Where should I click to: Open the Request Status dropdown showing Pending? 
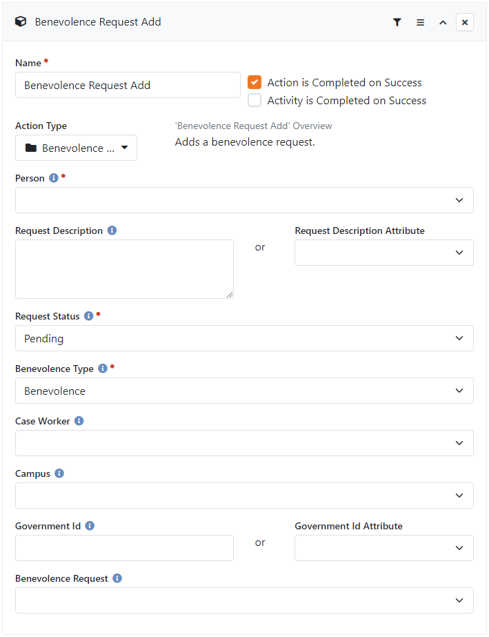click(244, 338)
